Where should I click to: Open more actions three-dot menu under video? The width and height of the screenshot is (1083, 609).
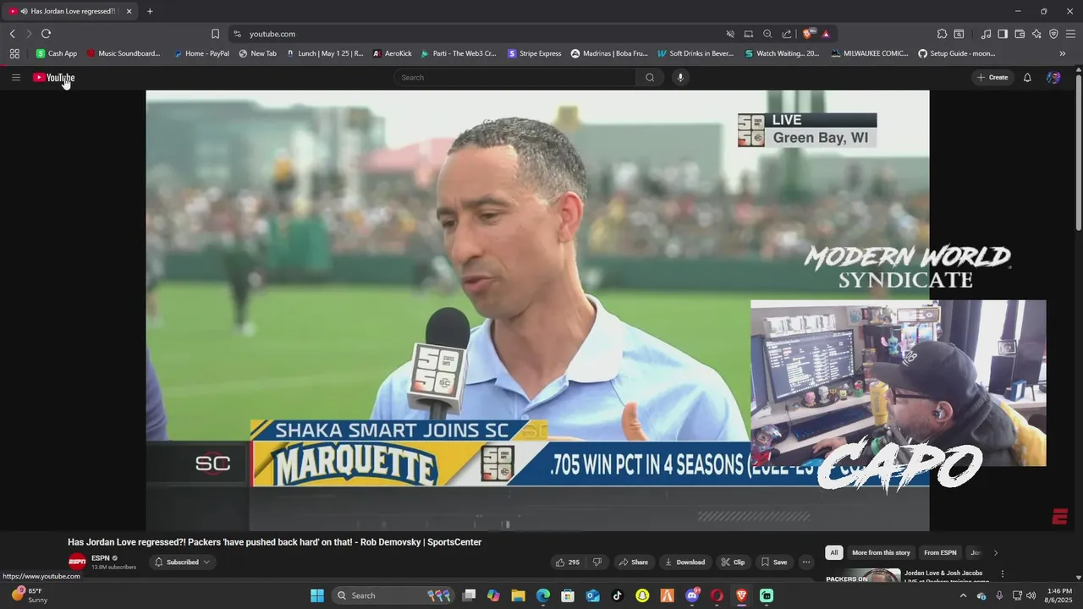tap(806, 562)
